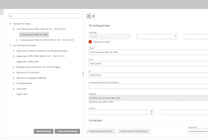Focus the tree search input field
This screenshot has width=208, height=139.
pyautogui.click(x=44, y=16)
